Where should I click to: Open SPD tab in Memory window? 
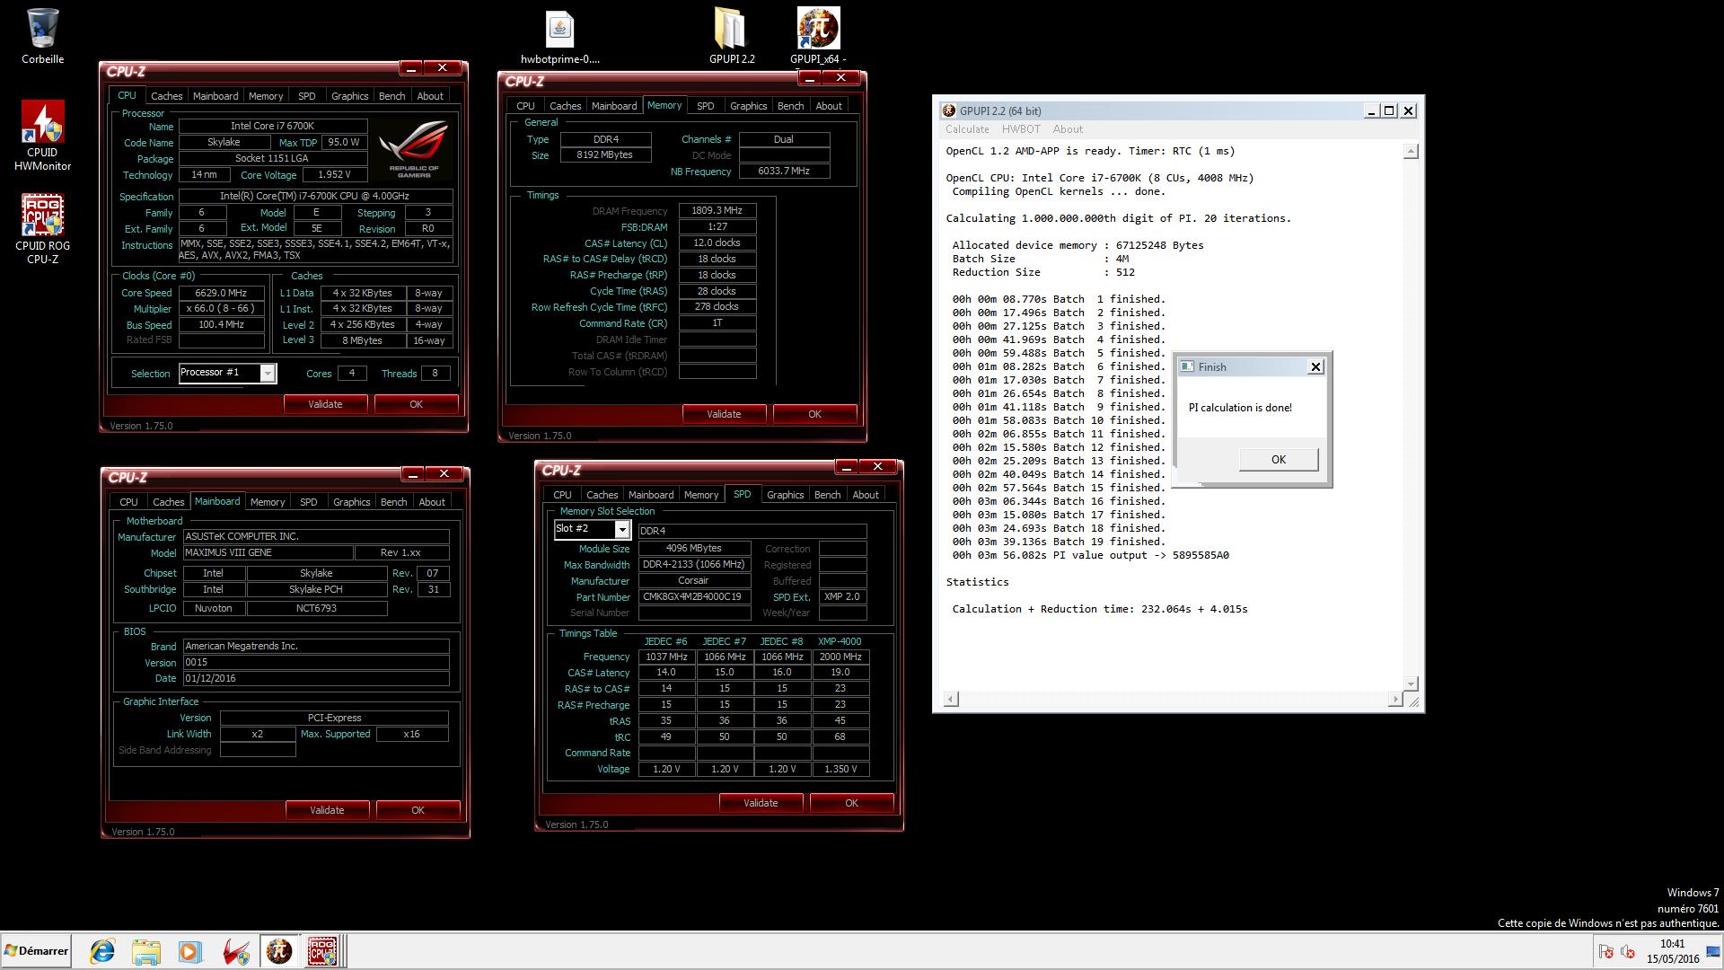(x=705, y=106)
